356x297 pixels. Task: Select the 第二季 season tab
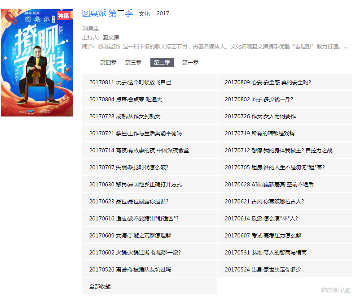[162, 63]
